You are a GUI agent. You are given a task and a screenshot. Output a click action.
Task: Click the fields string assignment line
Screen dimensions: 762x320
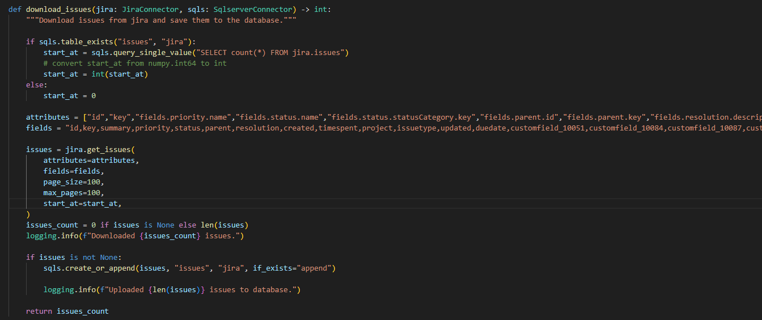(394, 128)
